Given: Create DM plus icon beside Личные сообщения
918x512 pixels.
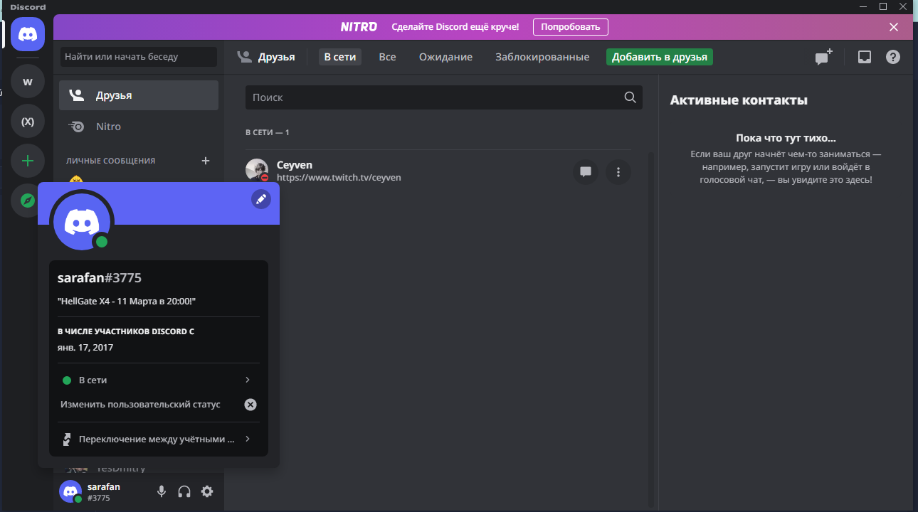Looking at the screenshot, I should pyautogui.click(x=206, y=161).
